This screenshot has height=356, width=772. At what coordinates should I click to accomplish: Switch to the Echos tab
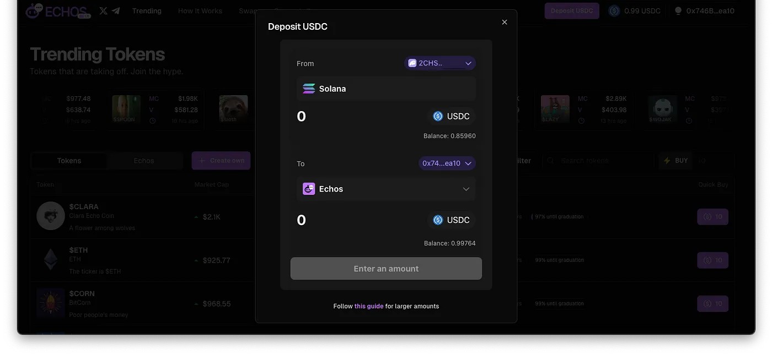click(x=144, y=161)
